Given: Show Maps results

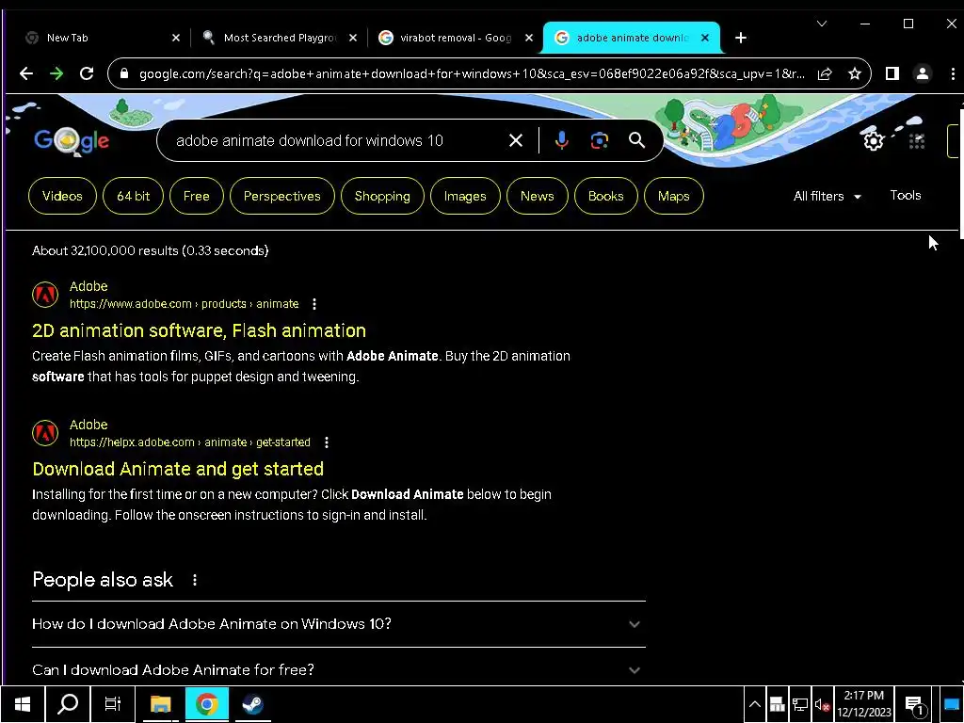Looking at the screenshot, I should point(673,196).
